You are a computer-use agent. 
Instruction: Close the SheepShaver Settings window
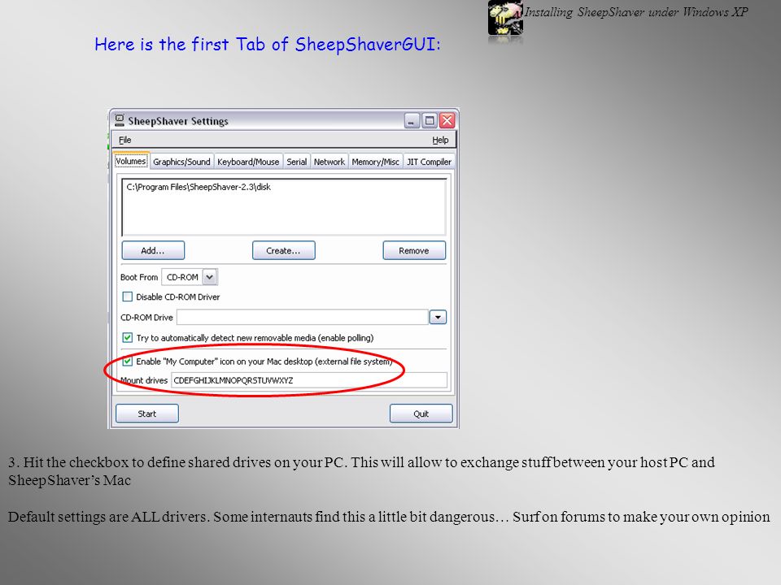[x=447, y=121]
